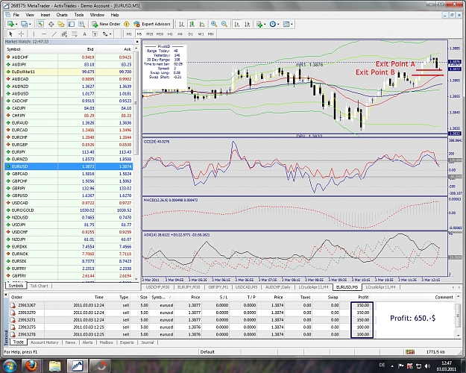Screen dimensions: 466x373
Task: Expand the Profiles dropdown arrow
Action: (30, 24)
